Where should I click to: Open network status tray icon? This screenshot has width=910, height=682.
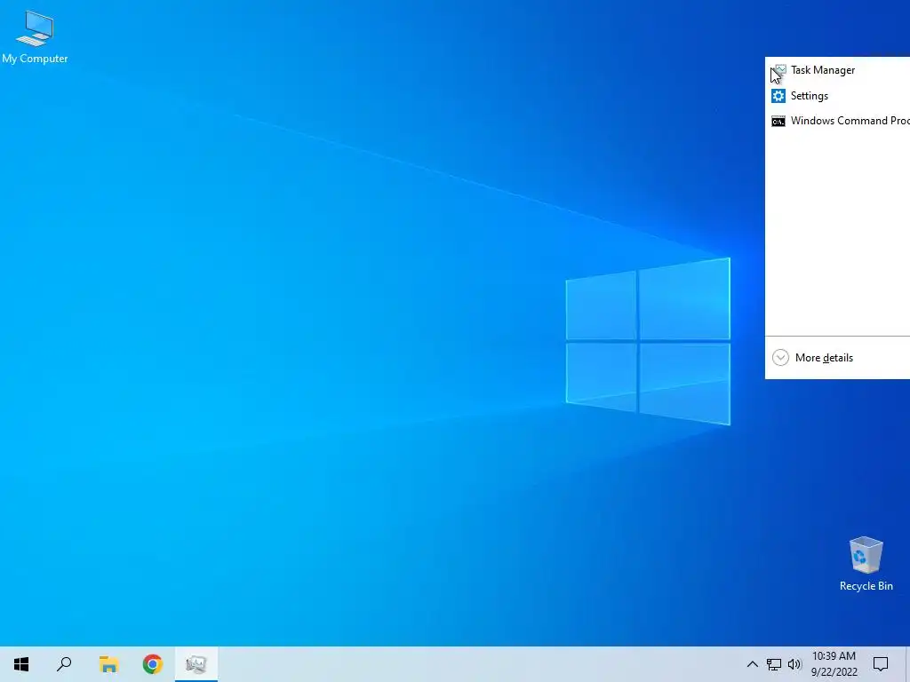point(774,664)
